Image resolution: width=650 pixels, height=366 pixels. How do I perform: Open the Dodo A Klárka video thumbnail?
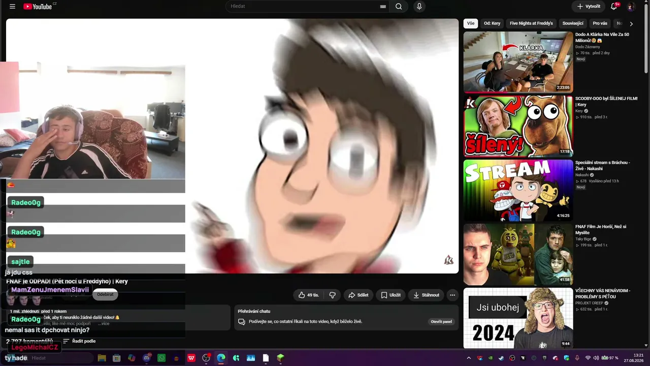pos(518,62)
